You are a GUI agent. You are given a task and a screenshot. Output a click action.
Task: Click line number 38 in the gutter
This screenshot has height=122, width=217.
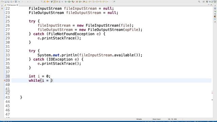pos(7,76)
